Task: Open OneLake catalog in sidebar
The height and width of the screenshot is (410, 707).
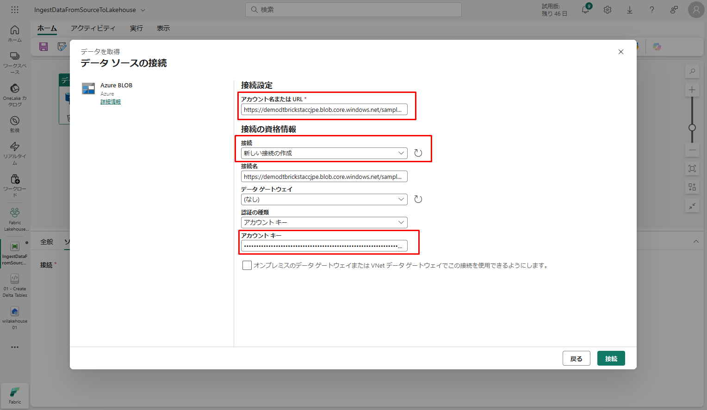Action: coord(15,95)
